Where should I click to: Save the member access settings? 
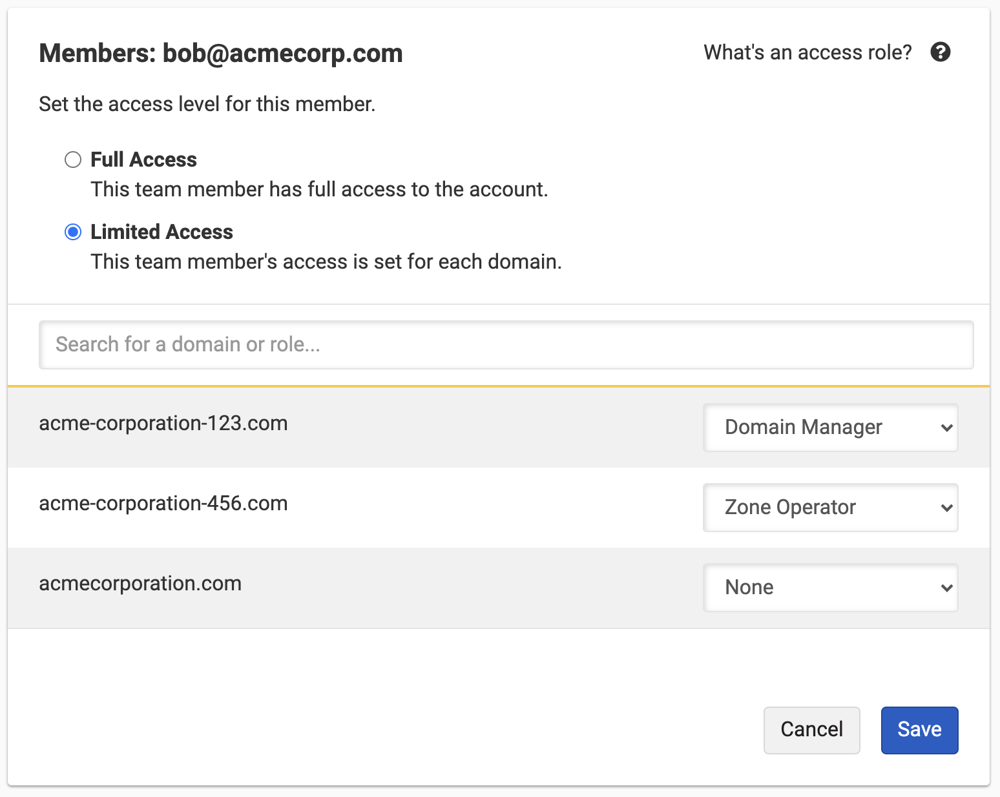point(919,730)
